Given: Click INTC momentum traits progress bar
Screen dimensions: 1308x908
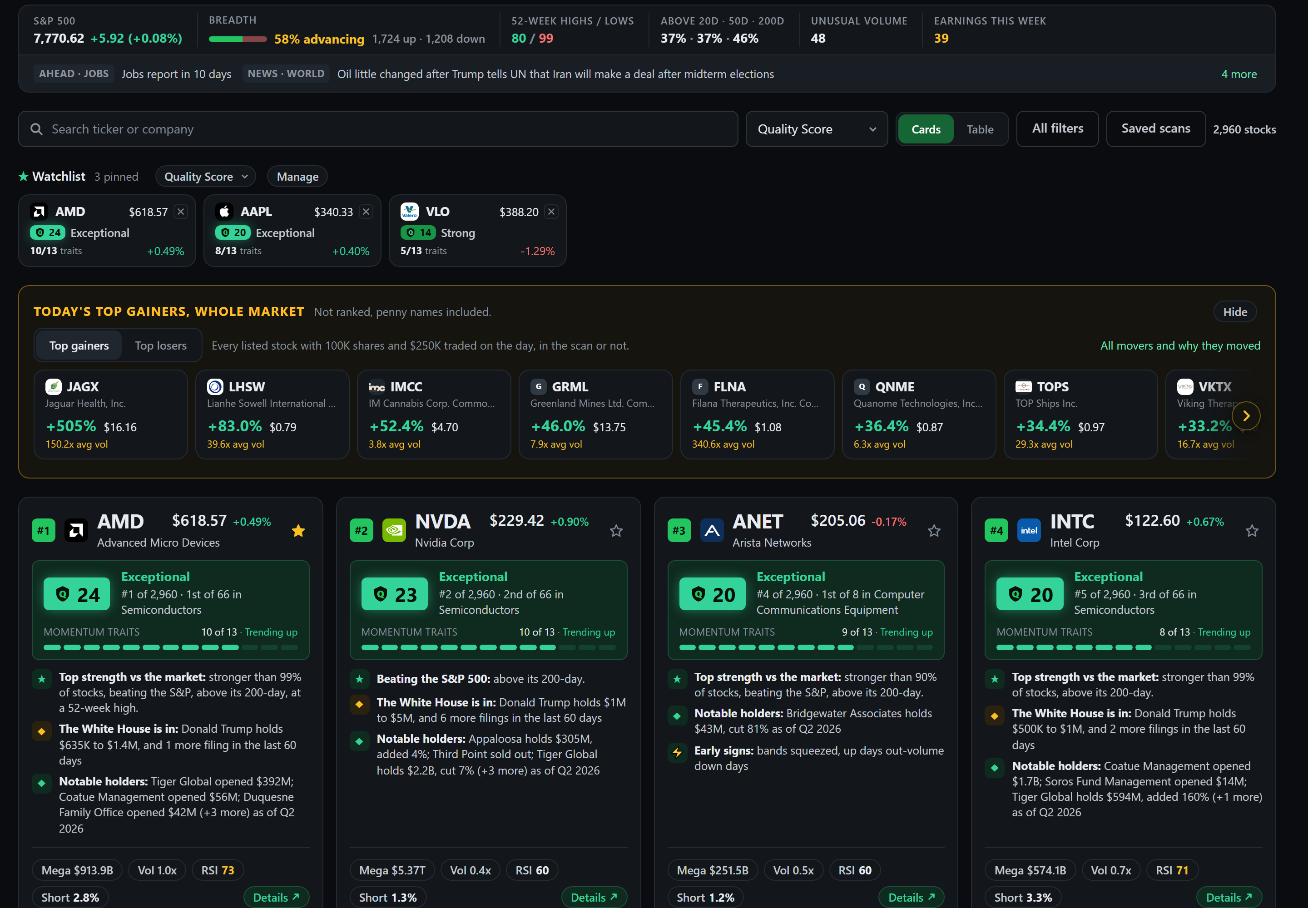Looking at the screenshot, I should (1123, 647).
